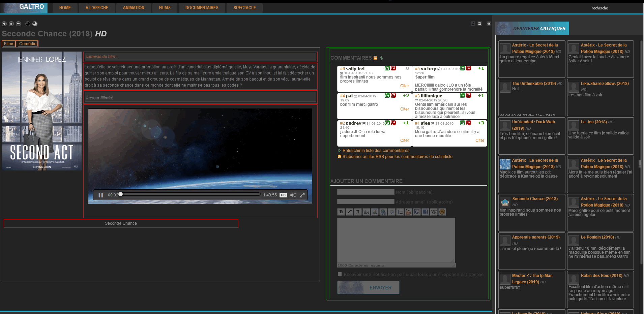Click the square reset icon above the title
Image resolution: width=644 pixels, height=314 pixels.
(11, 24)
